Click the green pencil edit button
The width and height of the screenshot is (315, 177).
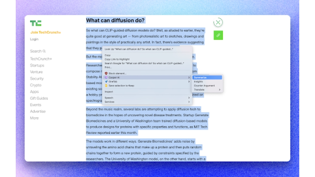218,35
